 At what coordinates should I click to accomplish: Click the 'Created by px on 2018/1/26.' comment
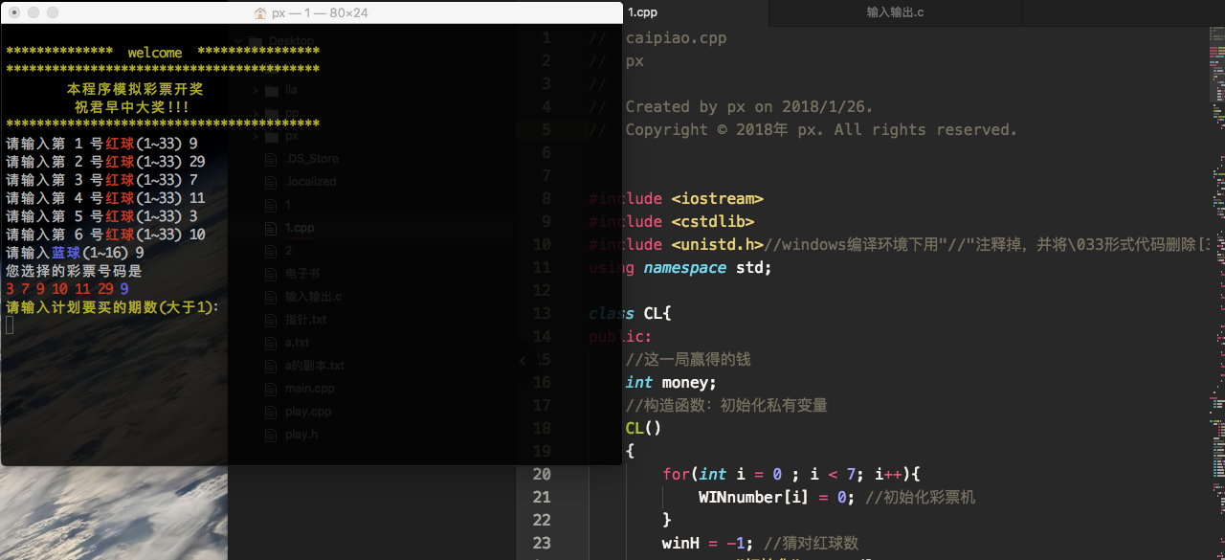pyautogui.click(x=749, y=107)
